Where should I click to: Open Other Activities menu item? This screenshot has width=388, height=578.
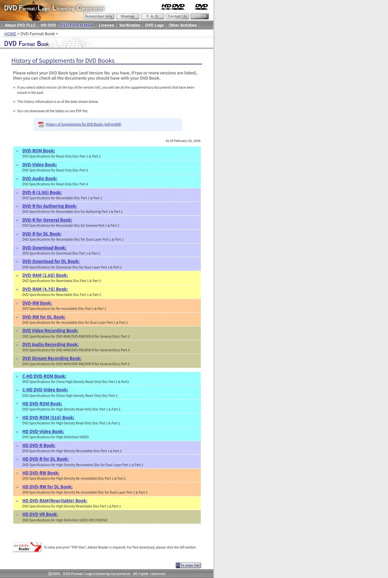click(x=183, y=25)
